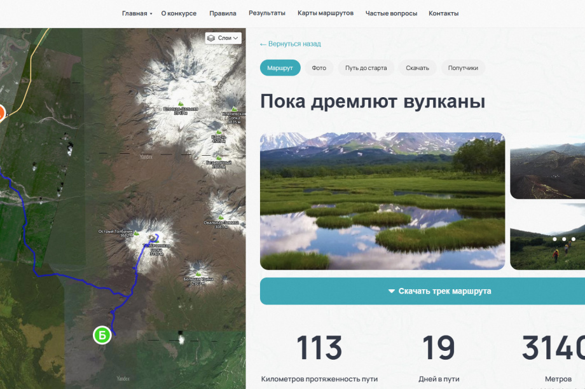Click the orange start marker on the map edge
The image size is (585, 389).
click(x=1, y=113)
